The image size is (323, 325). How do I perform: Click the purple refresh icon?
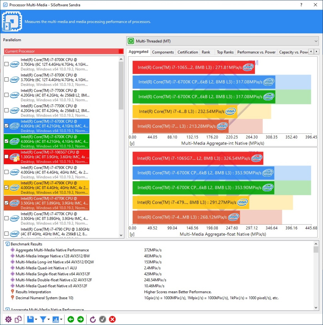tap(93, 319)
